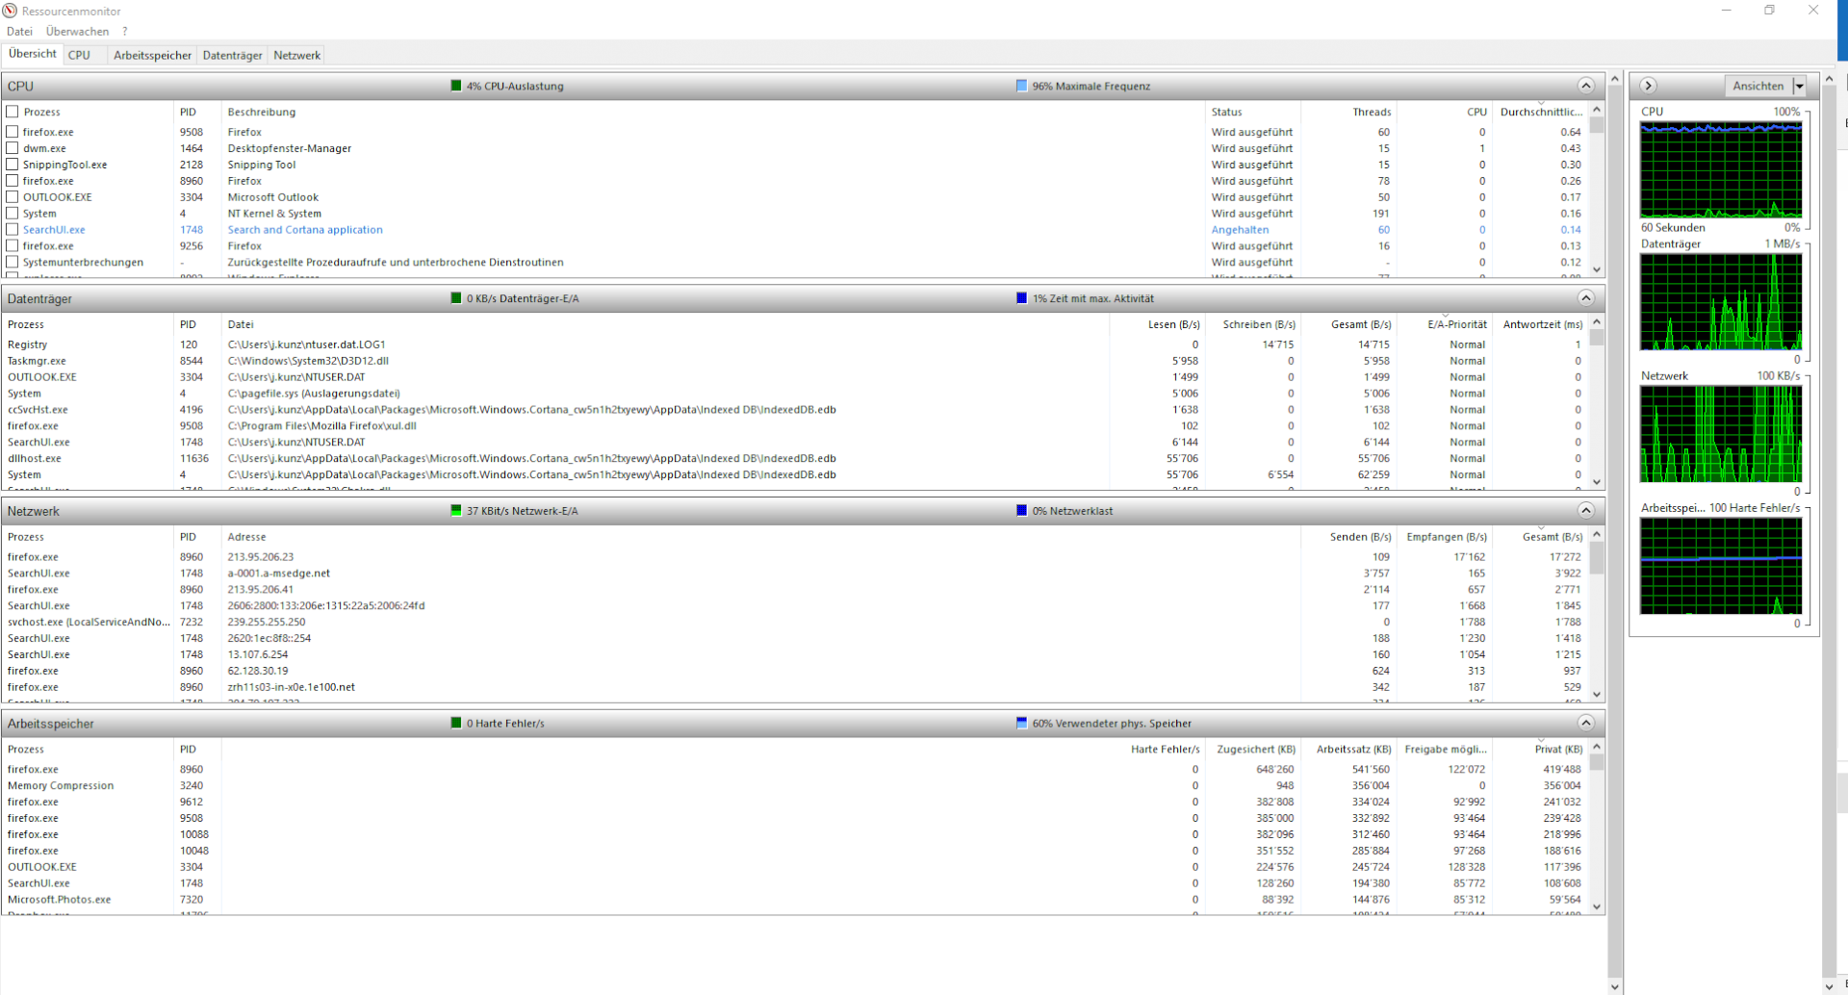Image resolution: width=1848 pixels, height=995 pixels.
Task: Collapse the Netzwerk section
Action: pos(1586,511)
